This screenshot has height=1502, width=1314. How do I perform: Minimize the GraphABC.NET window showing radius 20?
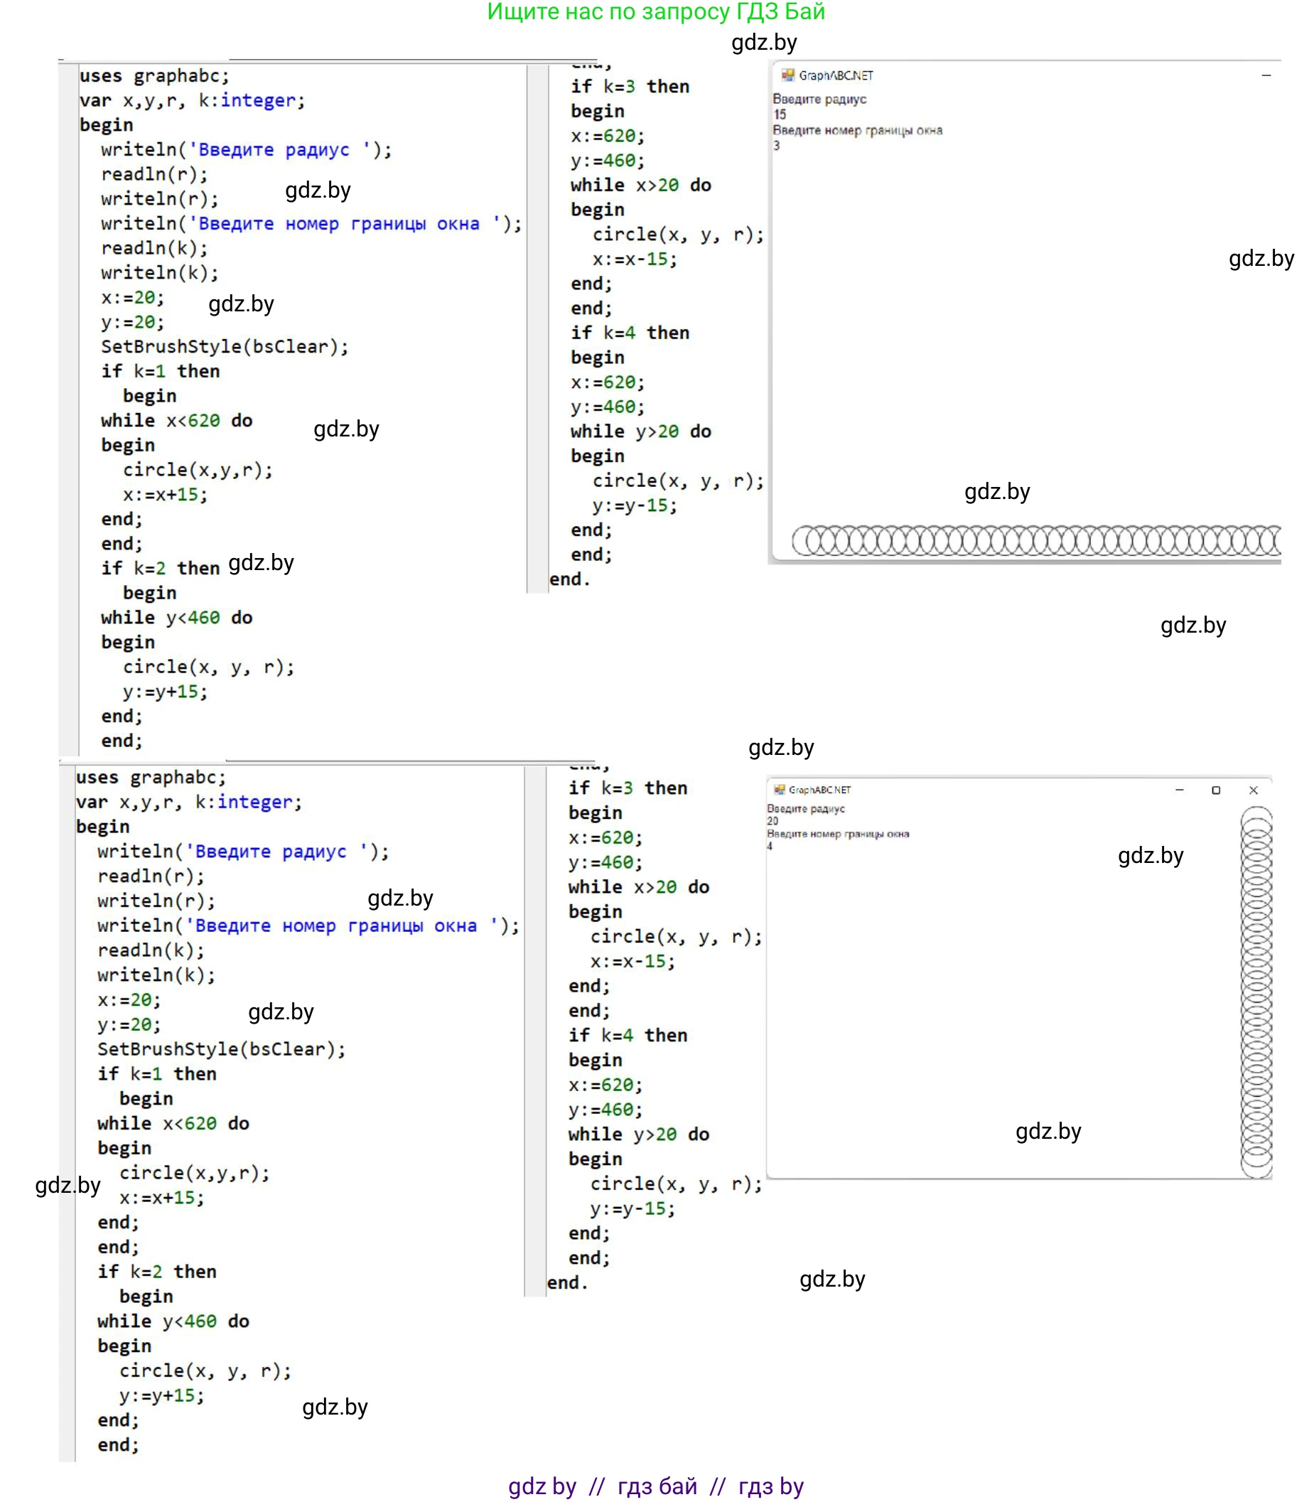(x=1179, y=790)
